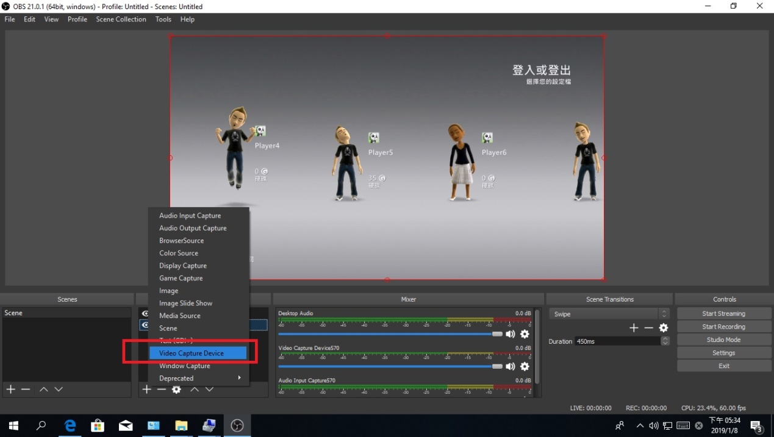774x437 pixels.
Task: Open the Mail app on the taskbar
Action: click(126, 425)
